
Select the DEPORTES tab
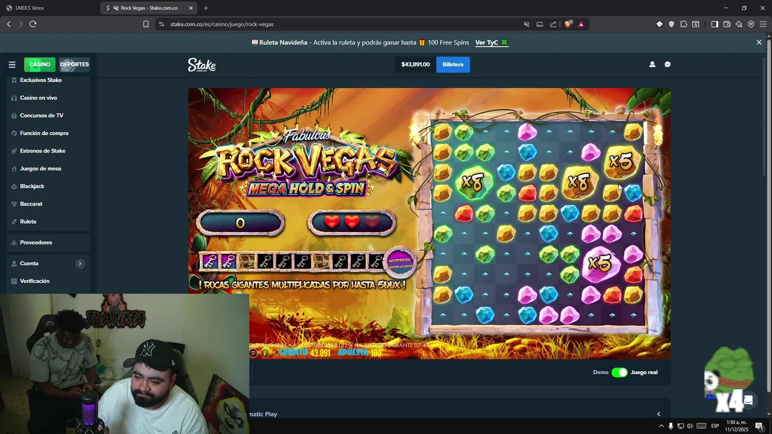click(x=74, y=64)
